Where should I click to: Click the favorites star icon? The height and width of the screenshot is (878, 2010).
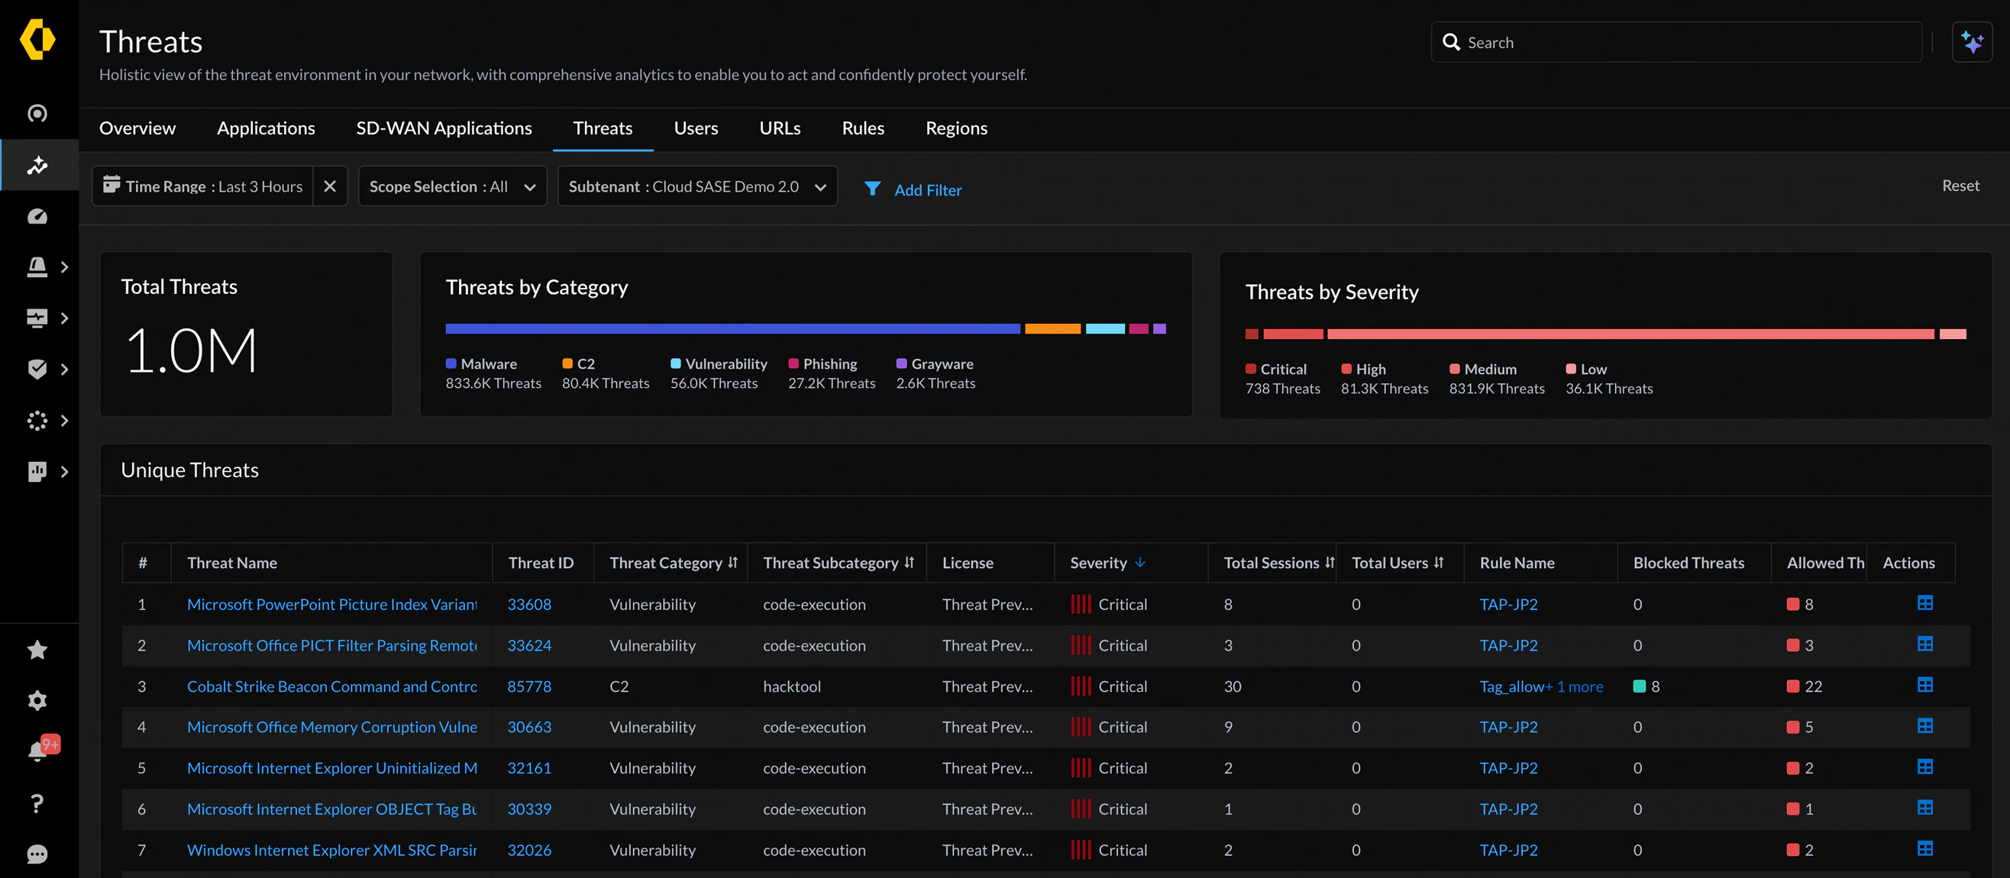(37, 650)
